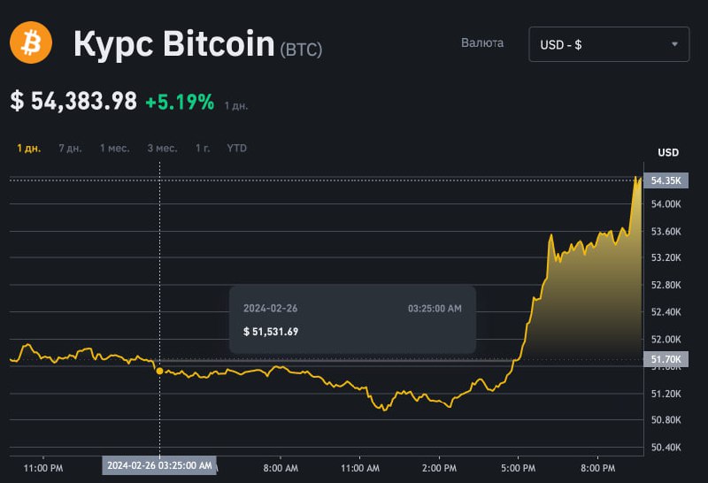
Task: Switch to the 7 дн. time range
Action: 70,148
